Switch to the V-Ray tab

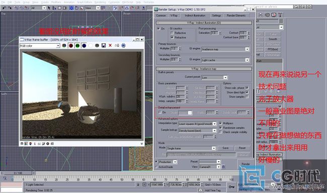click(x=174, y=16)
